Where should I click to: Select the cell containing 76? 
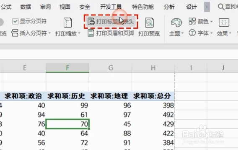coord(25,124)
